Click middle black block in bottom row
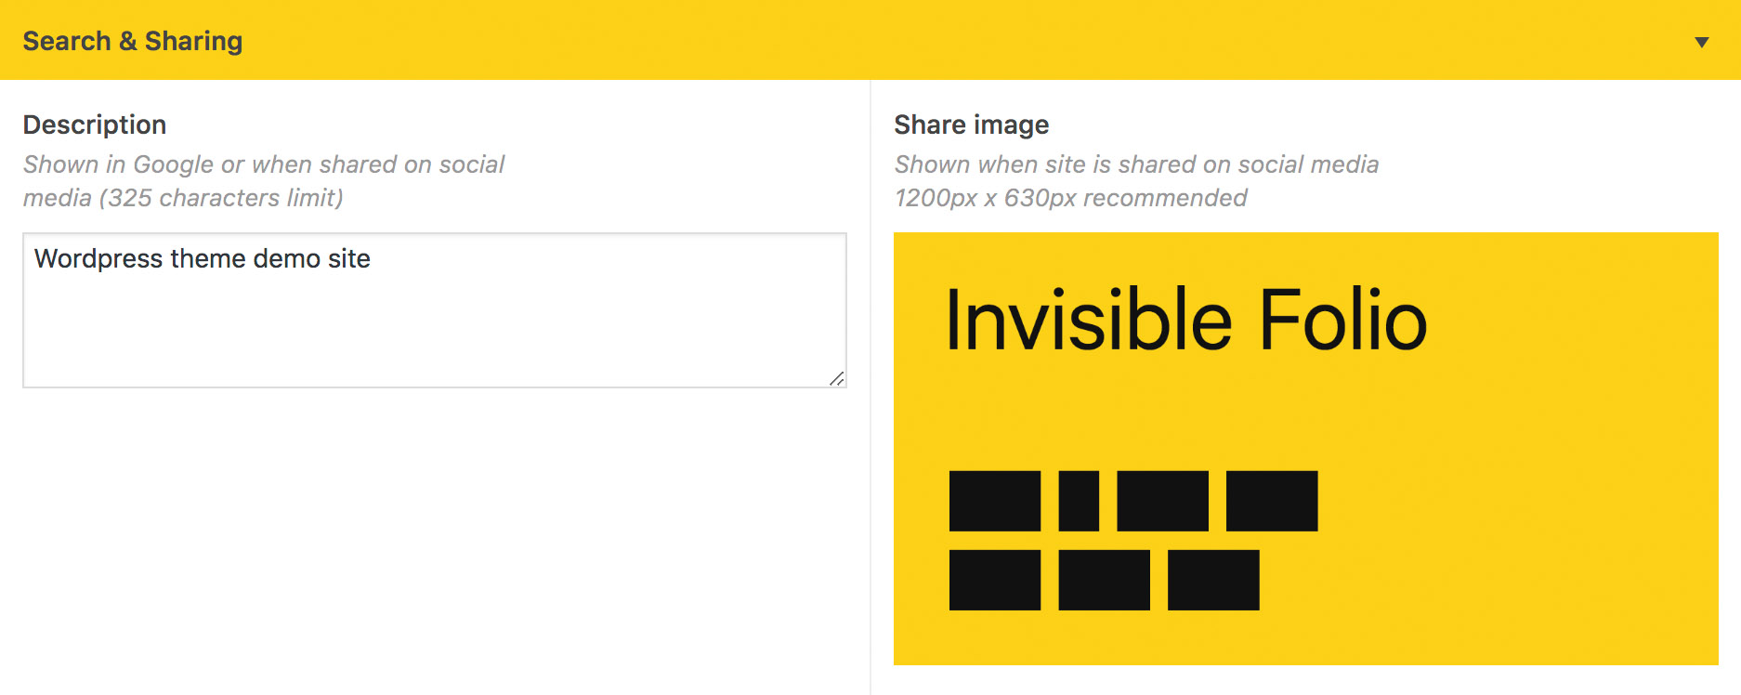This screenshot has width=1741, height=695. (1104, 580)
